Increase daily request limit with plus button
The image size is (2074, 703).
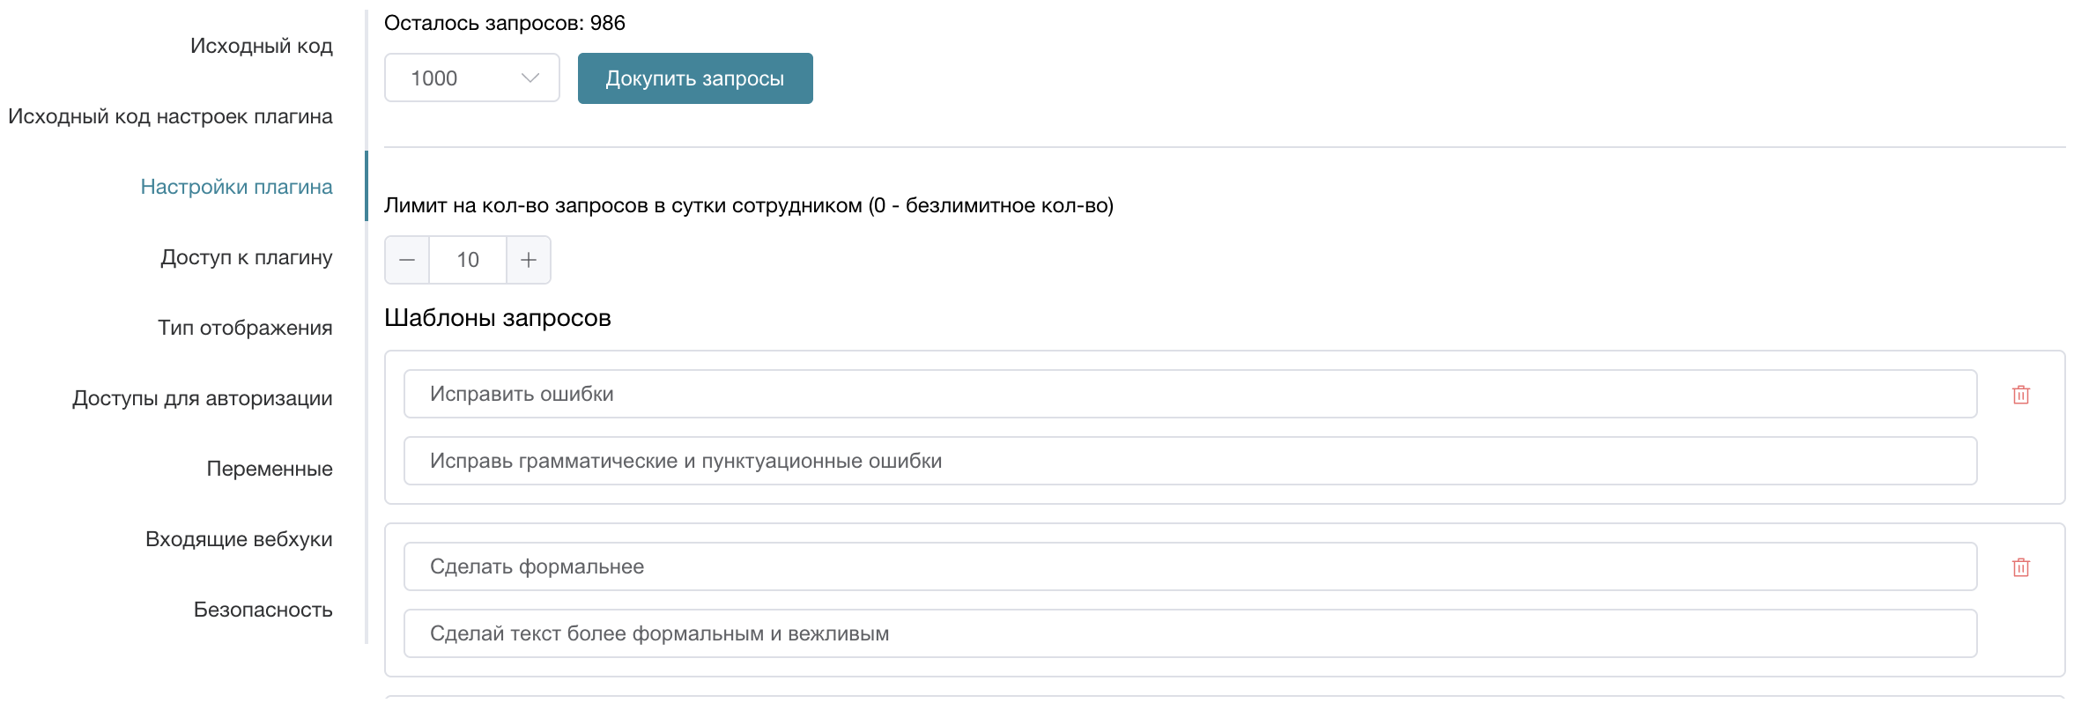point(529,260)
